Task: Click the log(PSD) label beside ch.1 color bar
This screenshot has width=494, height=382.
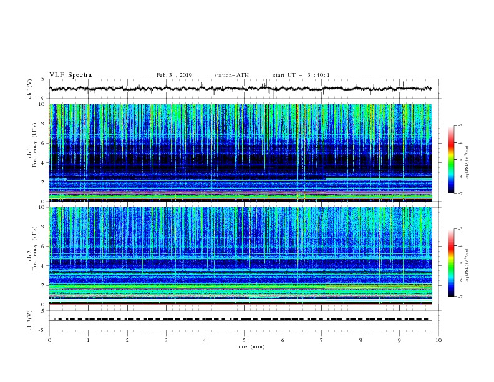Action: (x=467, y=163)
